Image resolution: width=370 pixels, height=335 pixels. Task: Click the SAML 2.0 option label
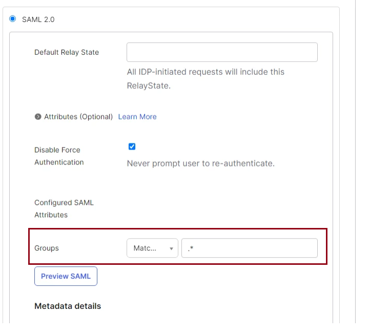pos(38,19)
